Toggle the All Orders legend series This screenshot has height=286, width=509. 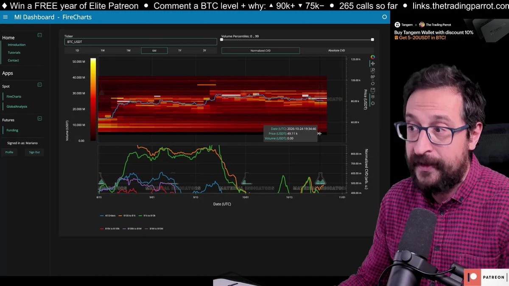coord(108,216)
